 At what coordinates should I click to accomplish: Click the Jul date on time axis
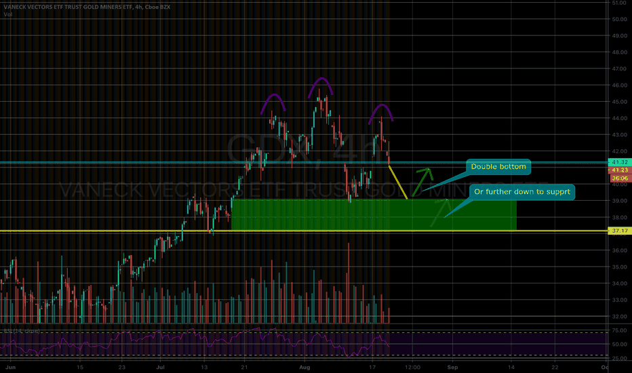[x=161, y=368]
